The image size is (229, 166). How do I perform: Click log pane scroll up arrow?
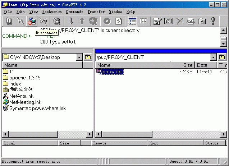click(x=224, y=31)
